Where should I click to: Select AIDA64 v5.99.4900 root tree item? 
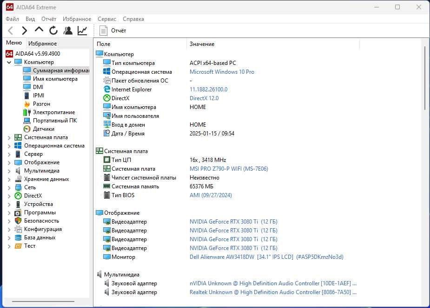[38, 54]
